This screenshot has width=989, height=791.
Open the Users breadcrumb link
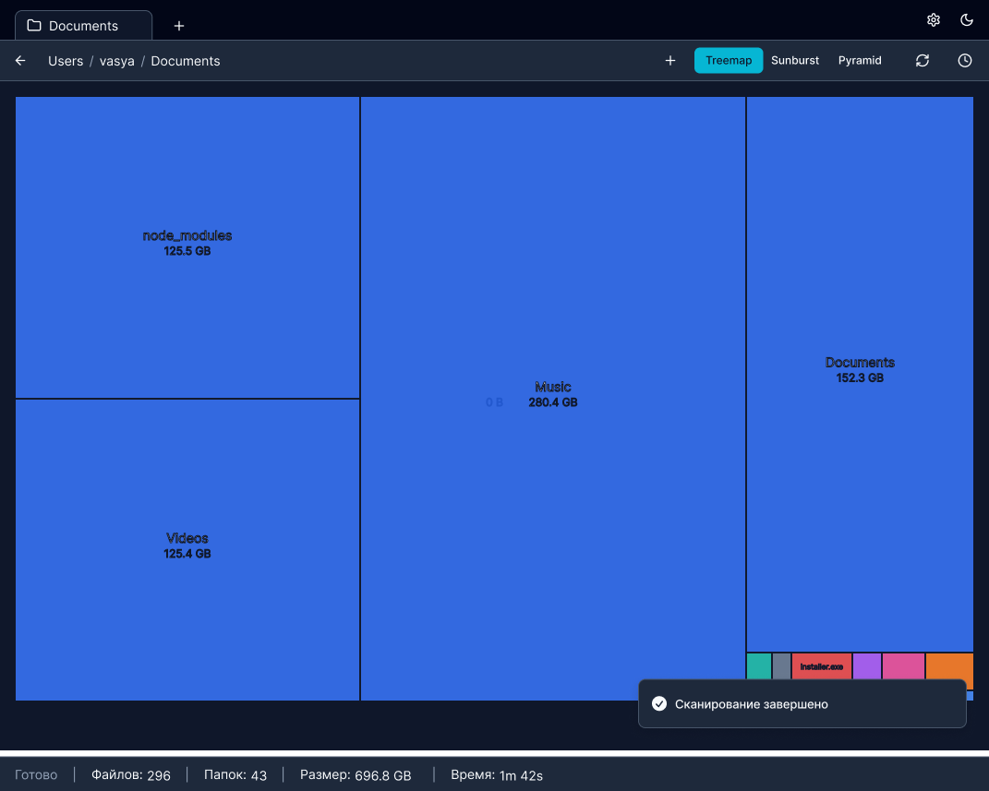[x=65, y=61]
